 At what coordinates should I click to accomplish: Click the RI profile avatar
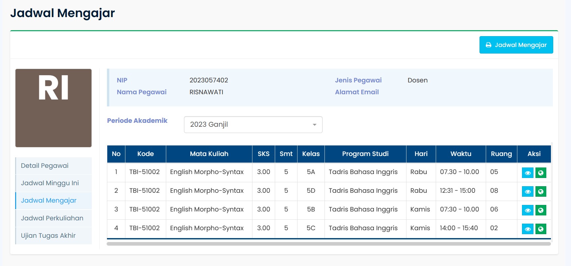tap(53, 108)
